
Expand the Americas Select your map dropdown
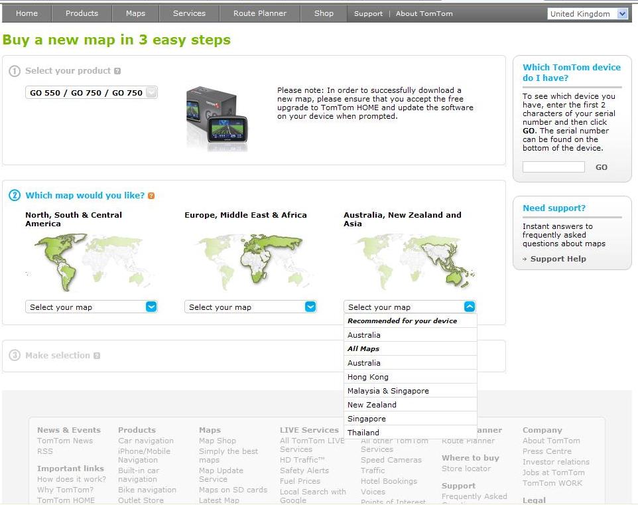(92, 307)
